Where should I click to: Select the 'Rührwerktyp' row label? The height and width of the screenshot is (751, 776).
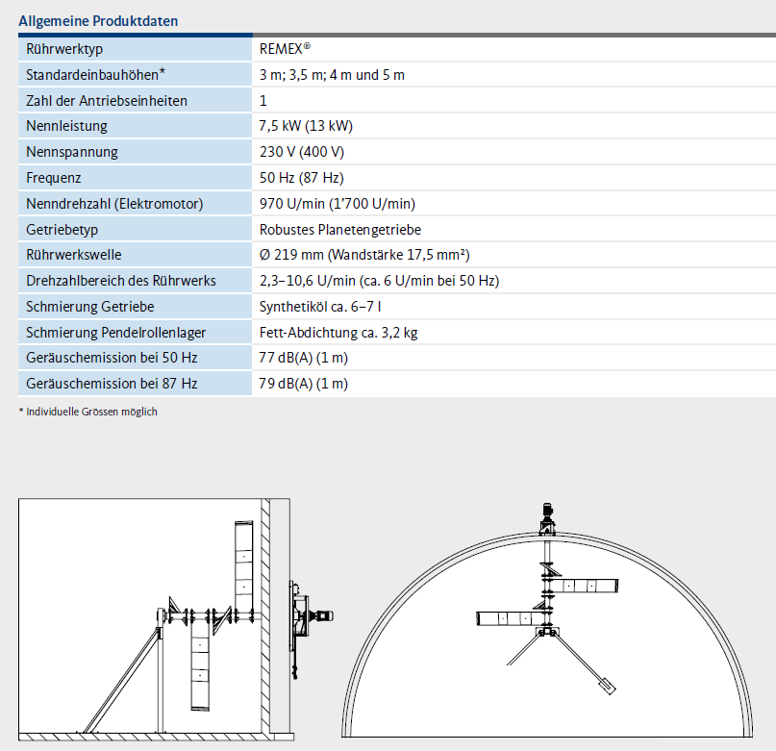point(63,48)
